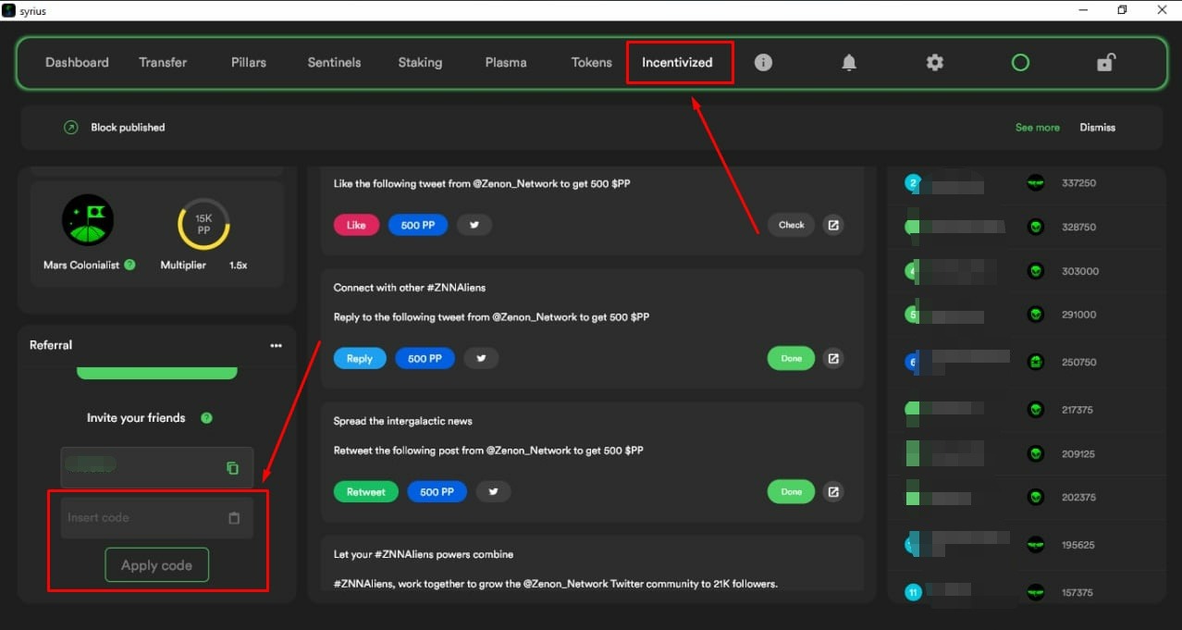
Task: Click leaderboard alien icon beside 209125
Action: coord(1036,453)
